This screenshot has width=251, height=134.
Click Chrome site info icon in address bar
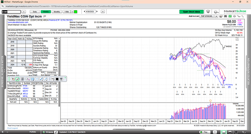click(3, 7)
